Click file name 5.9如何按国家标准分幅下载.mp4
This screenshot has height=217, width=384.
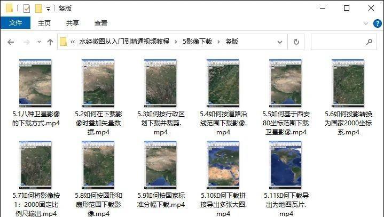click(161, 200)
